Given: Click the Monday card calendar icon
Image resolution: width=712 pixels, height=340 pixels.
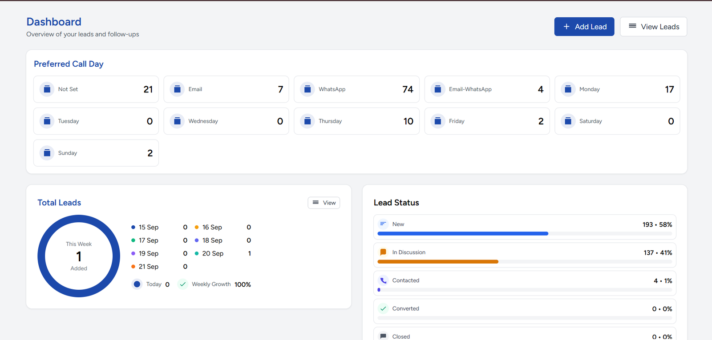Looking at the screenshot, I should (x=568, y=89).
